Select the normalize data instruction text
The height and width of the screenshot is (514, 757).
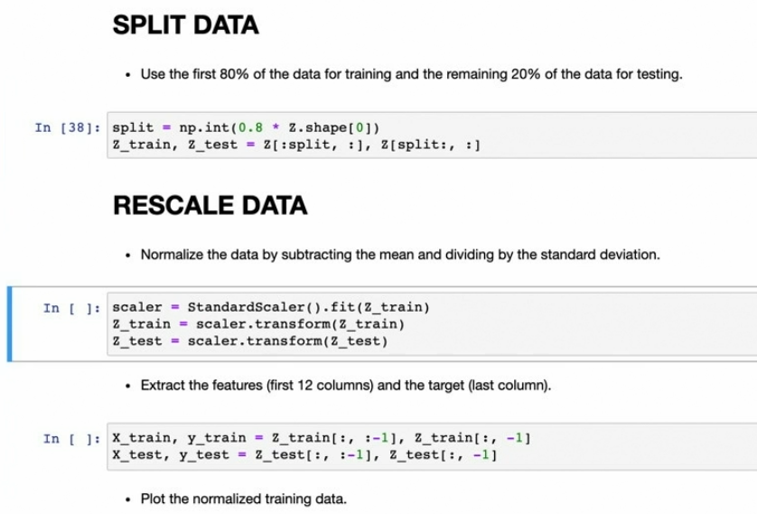tap(400, 255)
